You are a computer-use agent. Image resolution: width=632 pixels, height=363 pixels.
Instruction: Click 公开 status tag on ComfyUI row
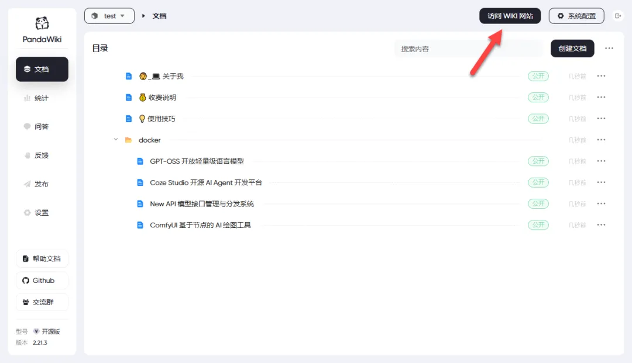click(x=538, y=226)
